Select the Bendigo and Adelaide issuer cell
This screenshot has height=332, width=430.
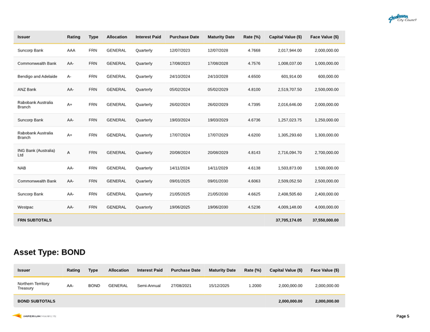click(x=36, y=76)
